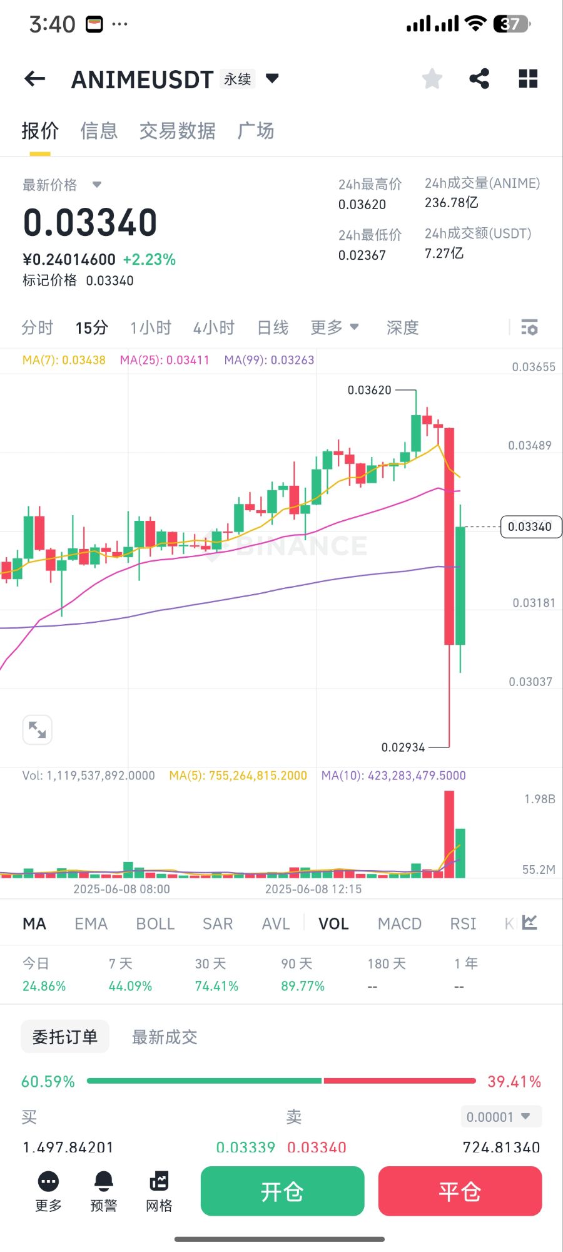Expand the 更多 timeframe dropdown
The image size is (563, 1252).
tap(335, 327)
